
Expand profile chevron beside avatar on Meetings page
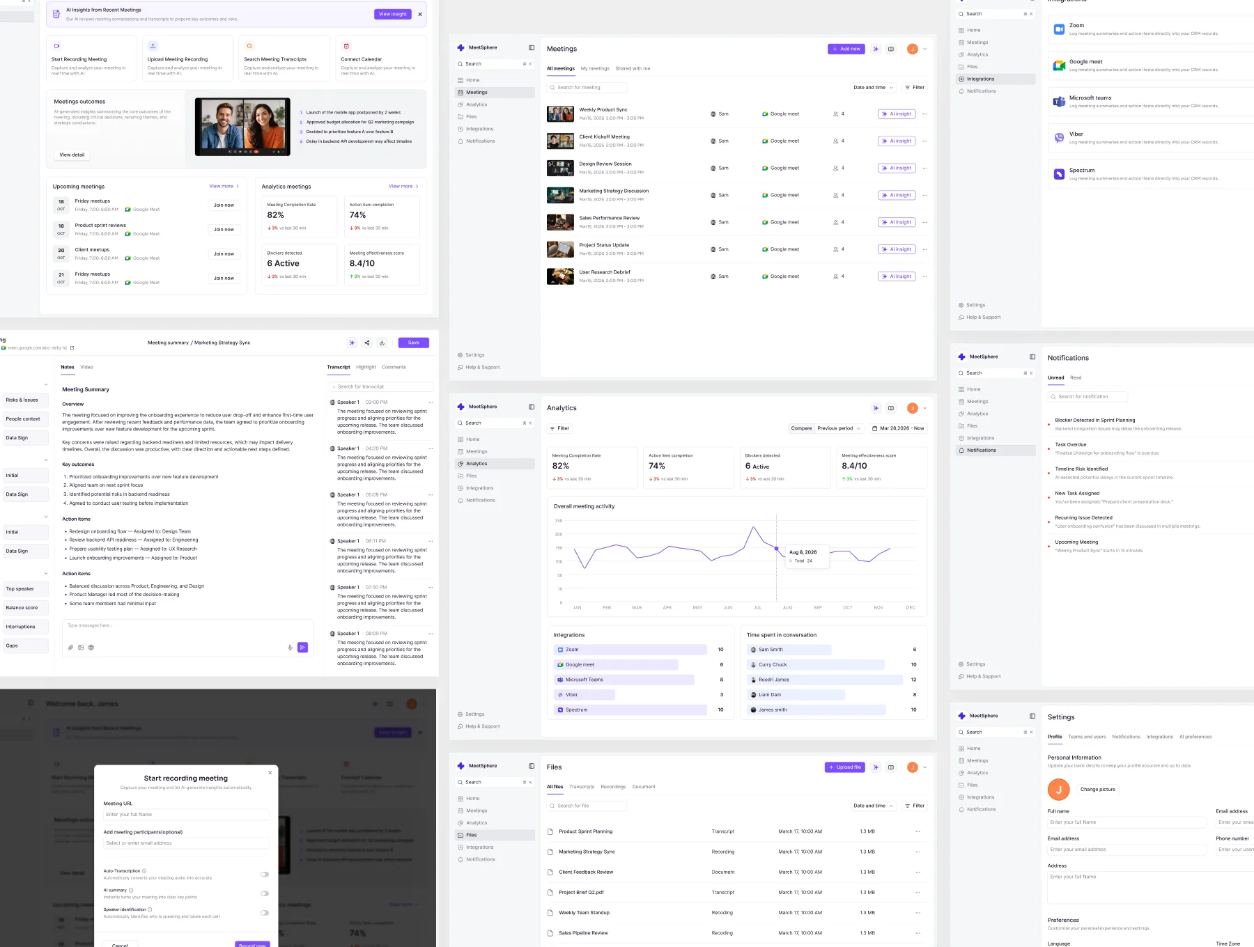point(925,49)
